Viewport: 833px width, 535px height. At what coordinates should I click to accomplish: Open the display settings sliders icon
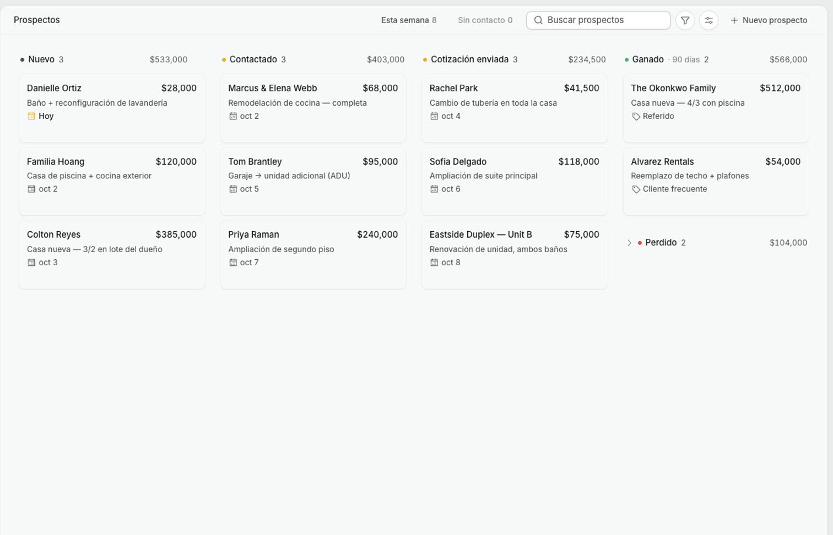708,20
